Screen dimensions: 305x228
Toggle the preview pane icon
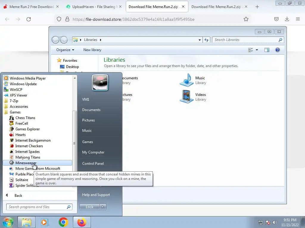pos(267,50)
